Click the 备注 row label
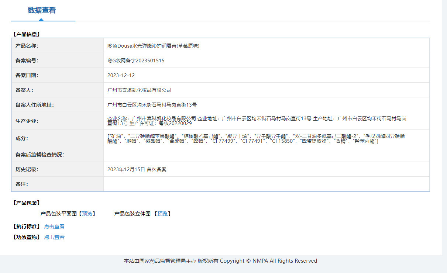The image size is (447, 273). tap(21, 184)
